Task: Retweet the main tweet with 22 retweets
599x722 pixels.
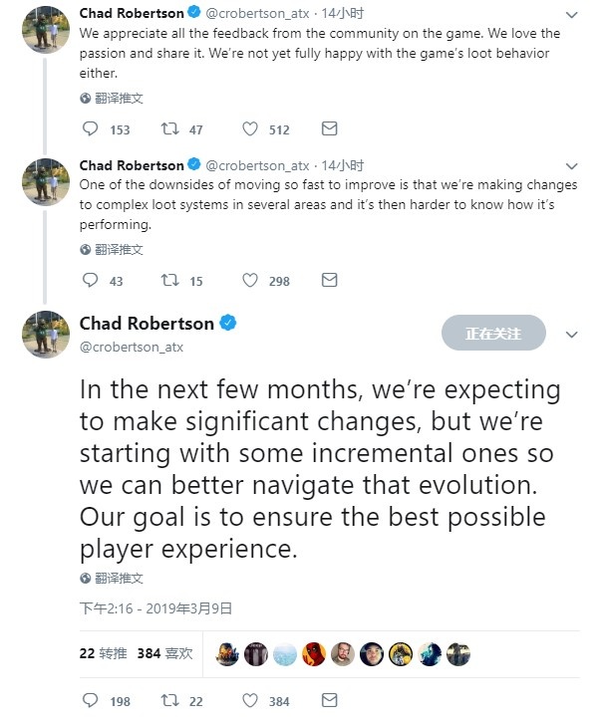Action: [x=169, y=701]
